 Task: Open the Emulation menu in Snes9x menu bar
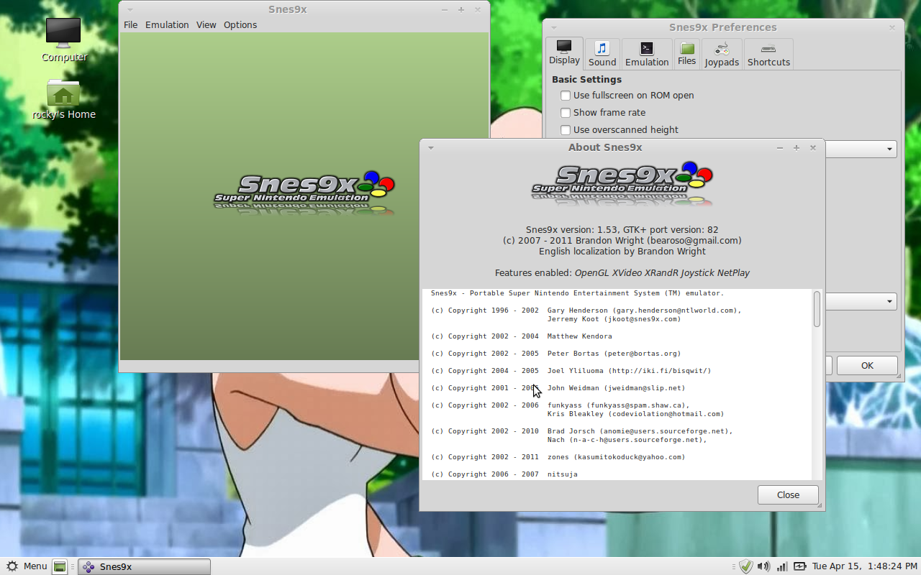point(167,24)
